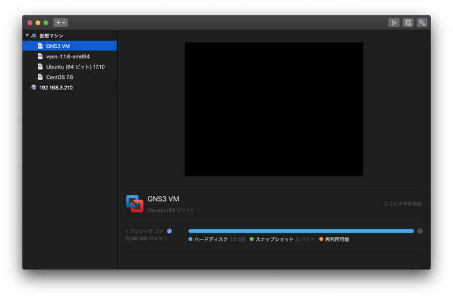Click the Ubuntu (64 ビット) subtitle text

tap(170, 210)
